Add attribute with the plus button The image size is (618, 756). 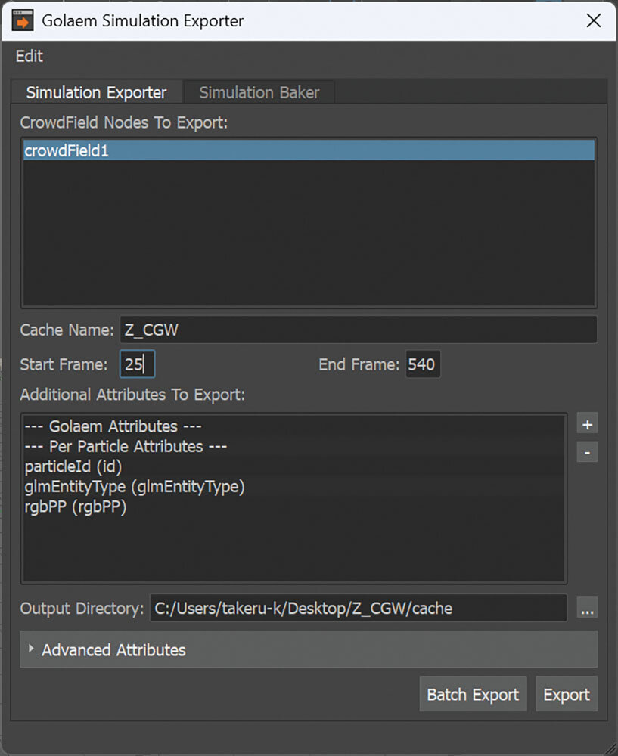tap(587, 424)
